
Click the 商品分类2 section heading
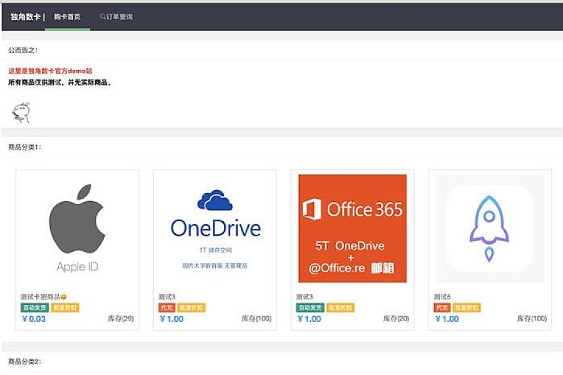click(x=24, y=361)
